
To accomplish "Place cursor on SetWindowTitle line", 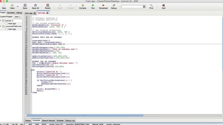I will click(49, 25).
